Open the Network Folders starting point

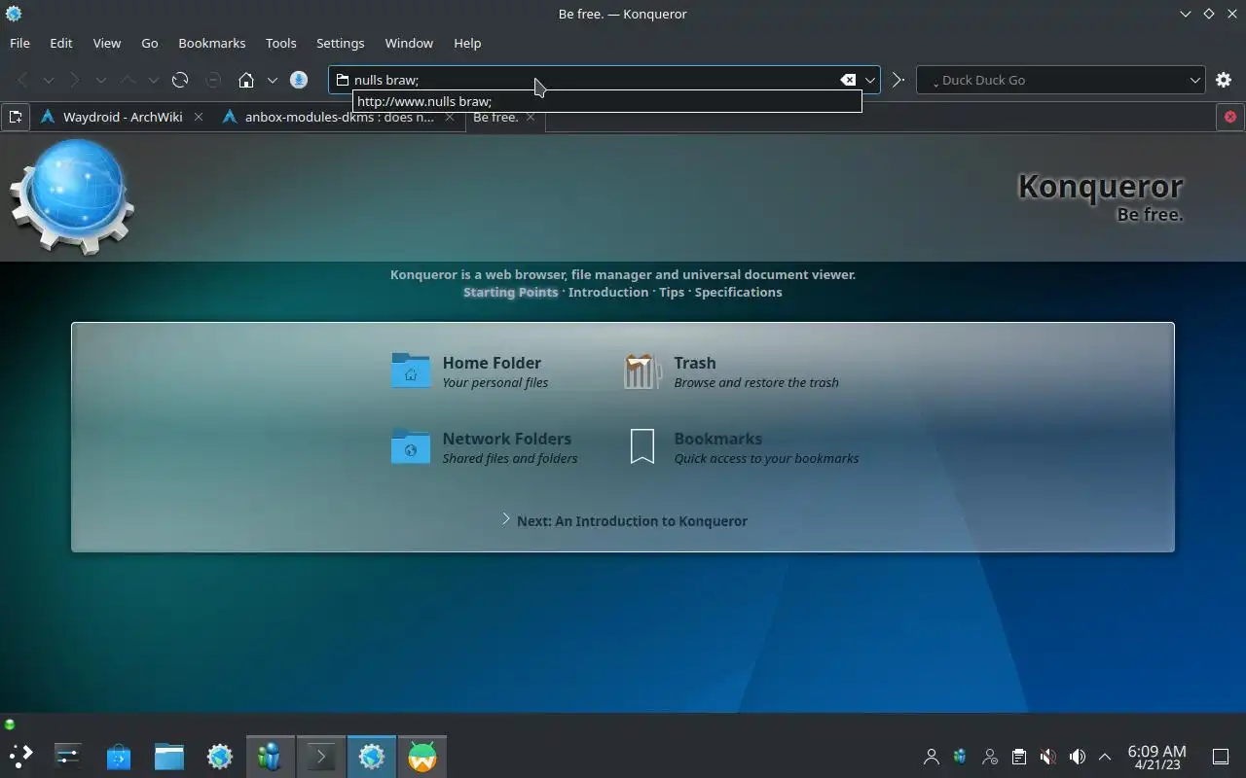(x=484, y=447)
